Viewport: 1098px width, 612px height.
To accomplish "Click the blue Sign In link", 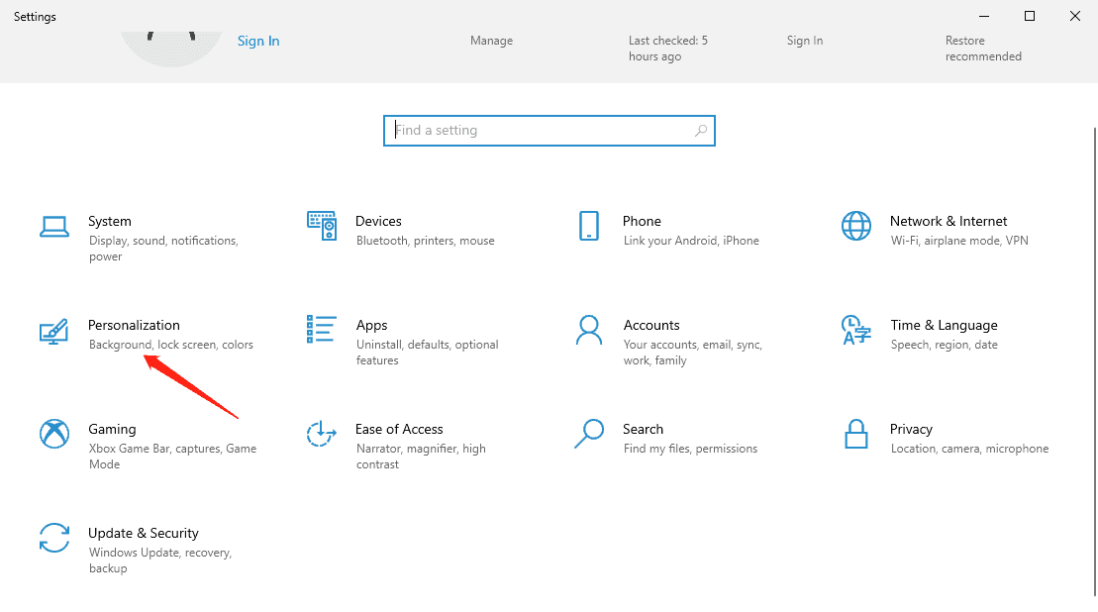I will pos(258,41).
